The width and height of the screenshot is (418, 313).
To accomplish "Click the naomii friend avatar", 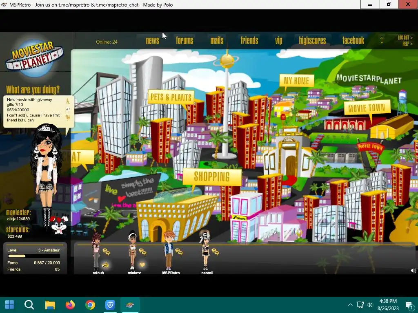I will (205, 250).
